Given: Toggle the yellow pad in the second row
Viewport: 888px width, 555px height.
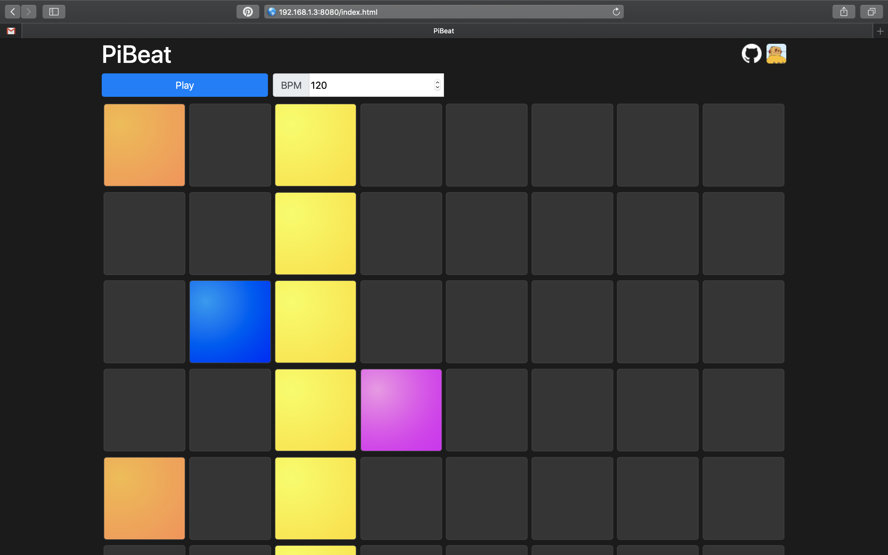Looking at the screenshot, I should (x=315, y=233).
